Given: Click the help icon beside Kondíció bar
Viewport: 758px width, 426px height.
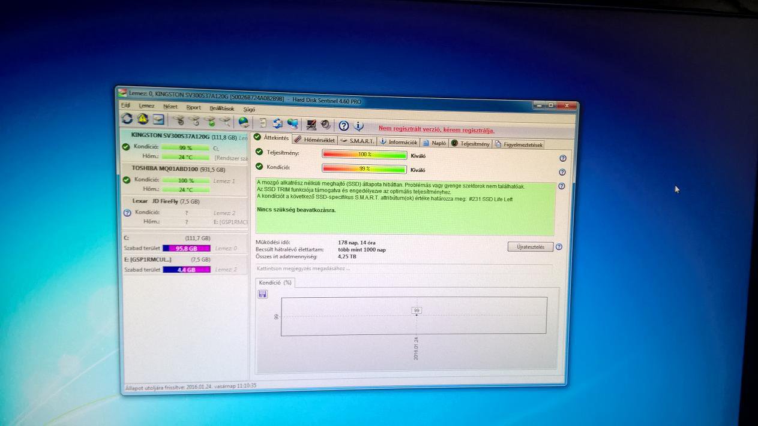Looking at the screenshot, I should coord(562,172).
